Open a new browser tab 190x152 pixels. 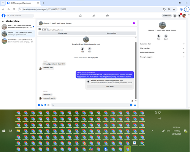click(43, 3)
